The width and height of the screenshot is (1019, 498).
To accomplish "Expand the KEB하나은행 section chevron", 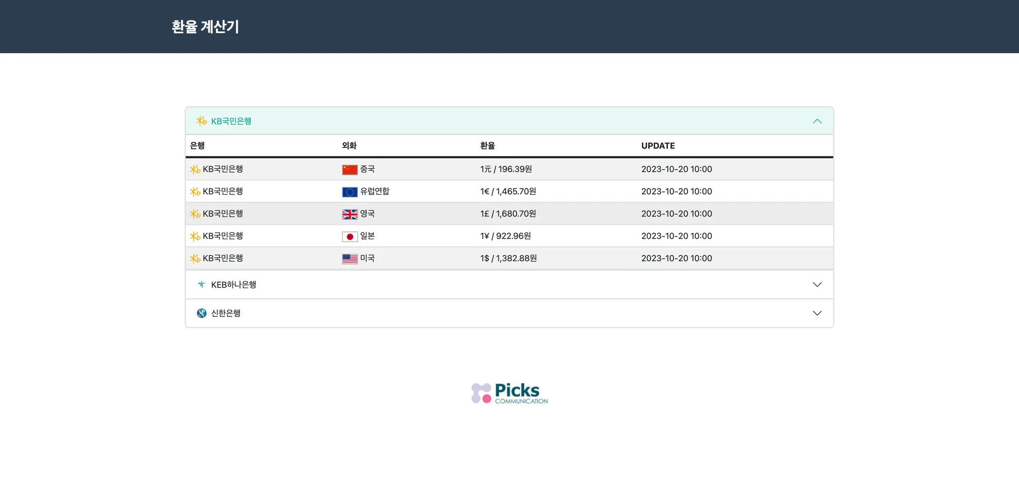I will [x=817, y=285].
